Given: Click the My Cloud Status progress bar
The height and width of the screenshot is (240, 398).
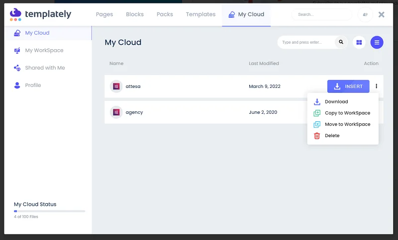Looking at the screenshot, I should point(49,211).
